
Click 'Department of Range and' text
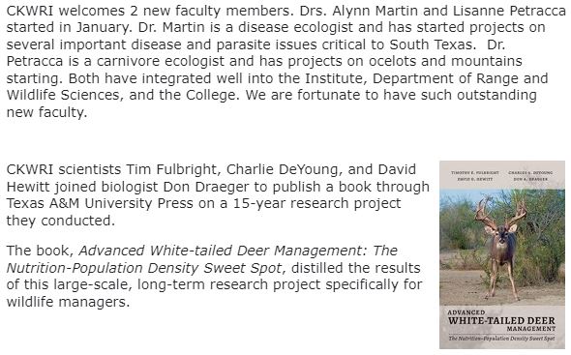pyautogui.click(x=460, y=78)
